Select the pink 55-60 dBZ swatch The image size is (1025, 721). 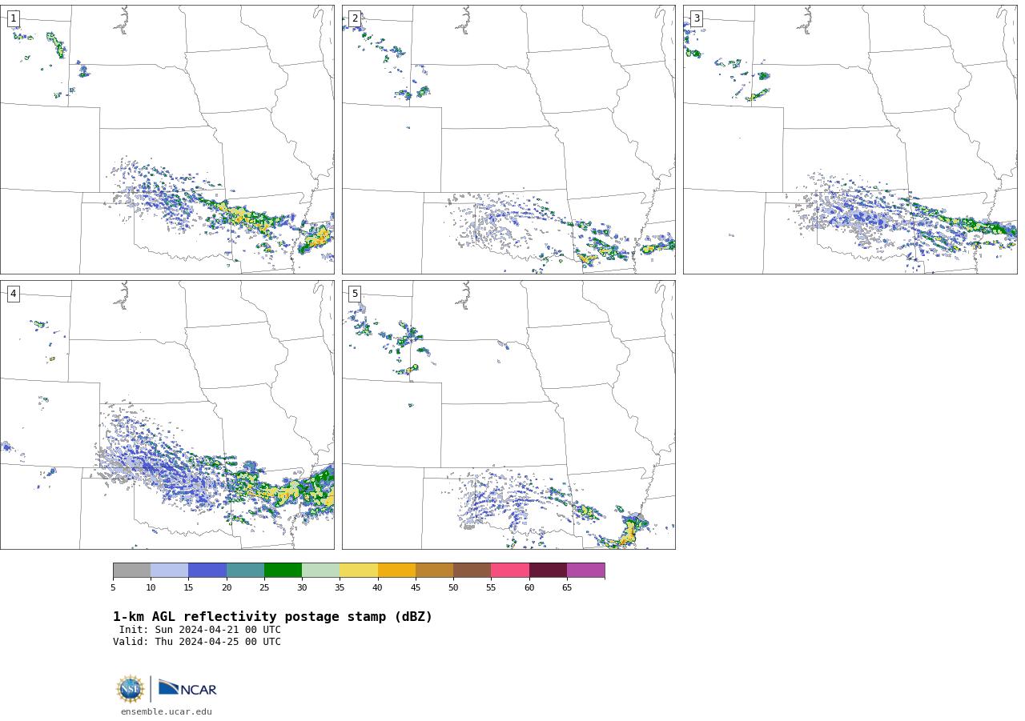click(510, 571)
